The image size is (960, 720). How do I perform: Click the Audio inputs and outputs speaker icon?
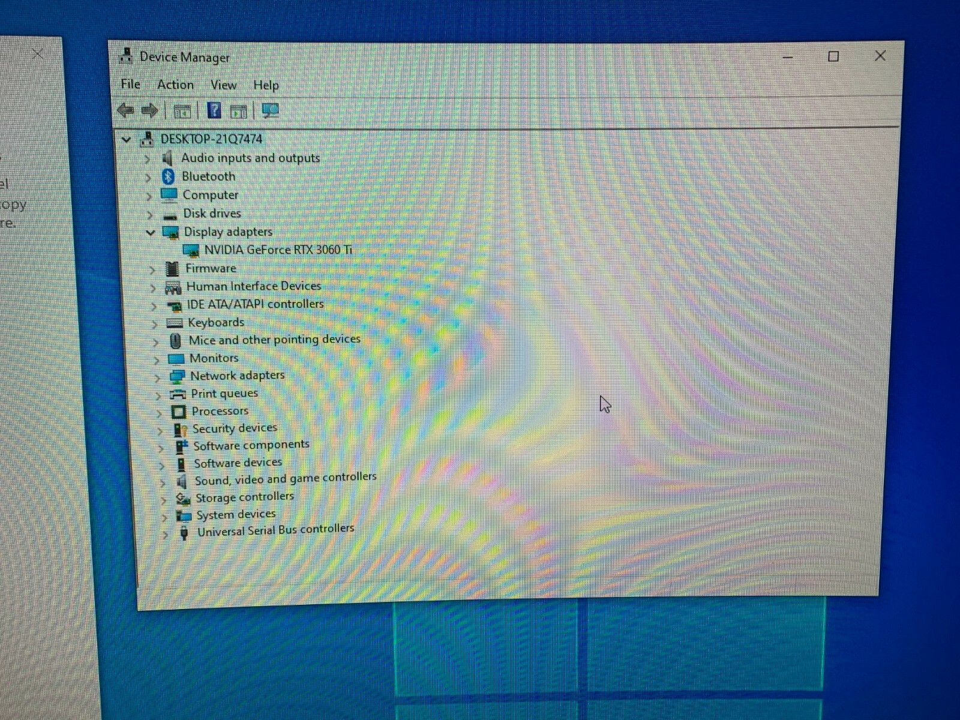pyautogui.click(x=167, y=158)
